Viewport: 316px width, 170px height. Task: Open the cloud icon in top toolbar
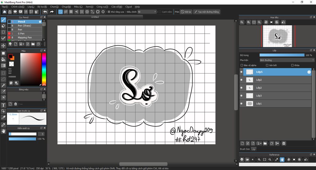click(4, 12)
